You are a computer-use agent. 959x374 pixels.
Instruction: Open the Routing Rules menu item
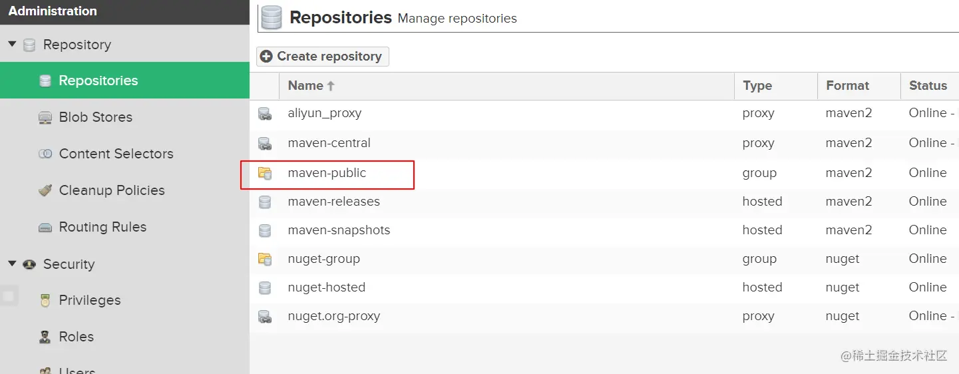[102, 227]
